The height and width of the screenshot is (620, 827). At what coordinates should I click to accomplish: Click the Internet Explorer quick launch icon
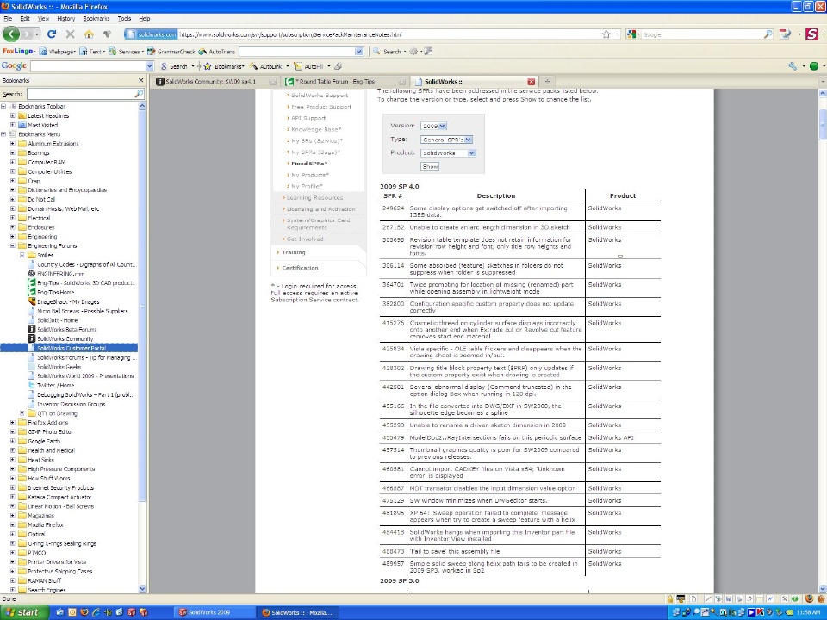coord(96,612)
